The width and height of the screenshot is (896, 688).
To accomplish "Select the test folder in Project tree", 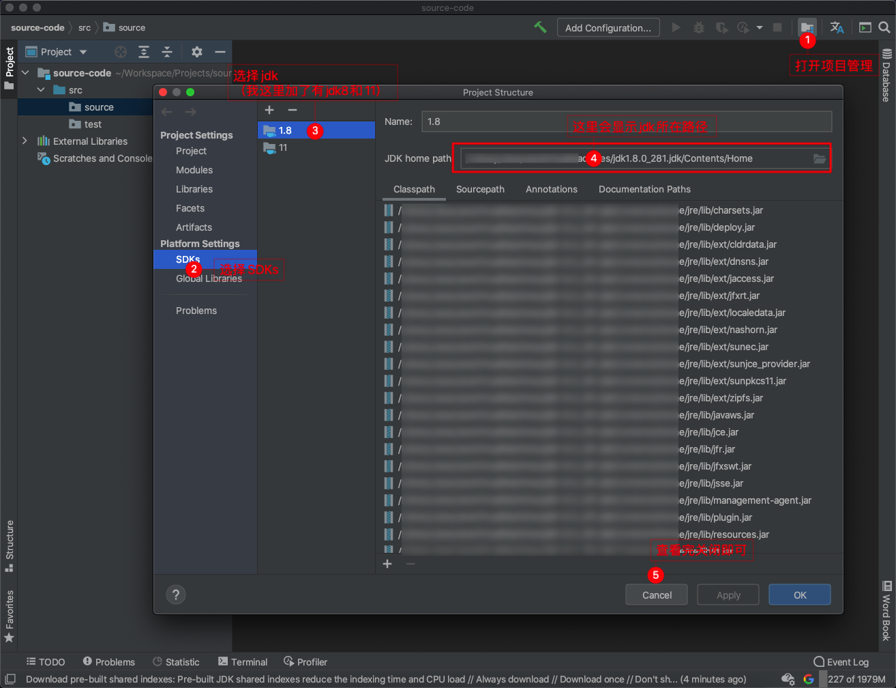I will coord(85,124).
